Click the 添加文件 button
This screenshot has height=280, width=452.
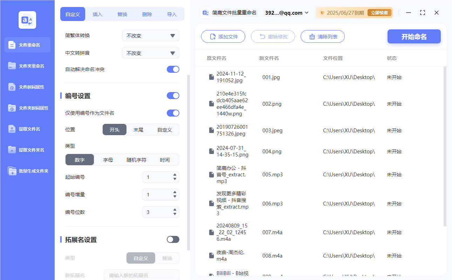[x=223, y=36]
